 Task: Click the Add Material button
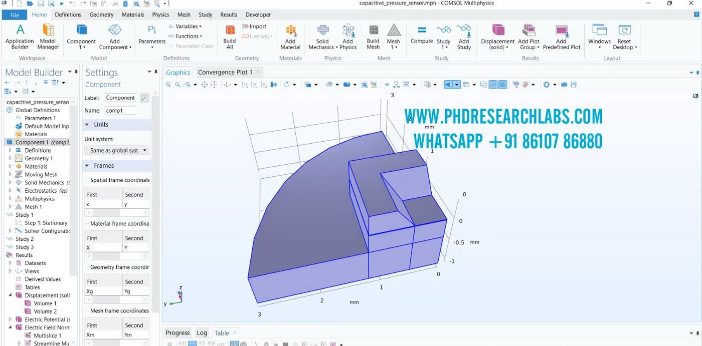pyautogui.click(x=290, y=37)
